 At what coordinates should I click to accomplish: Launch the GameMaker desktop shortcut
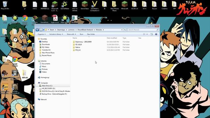[x=65, y=5]
